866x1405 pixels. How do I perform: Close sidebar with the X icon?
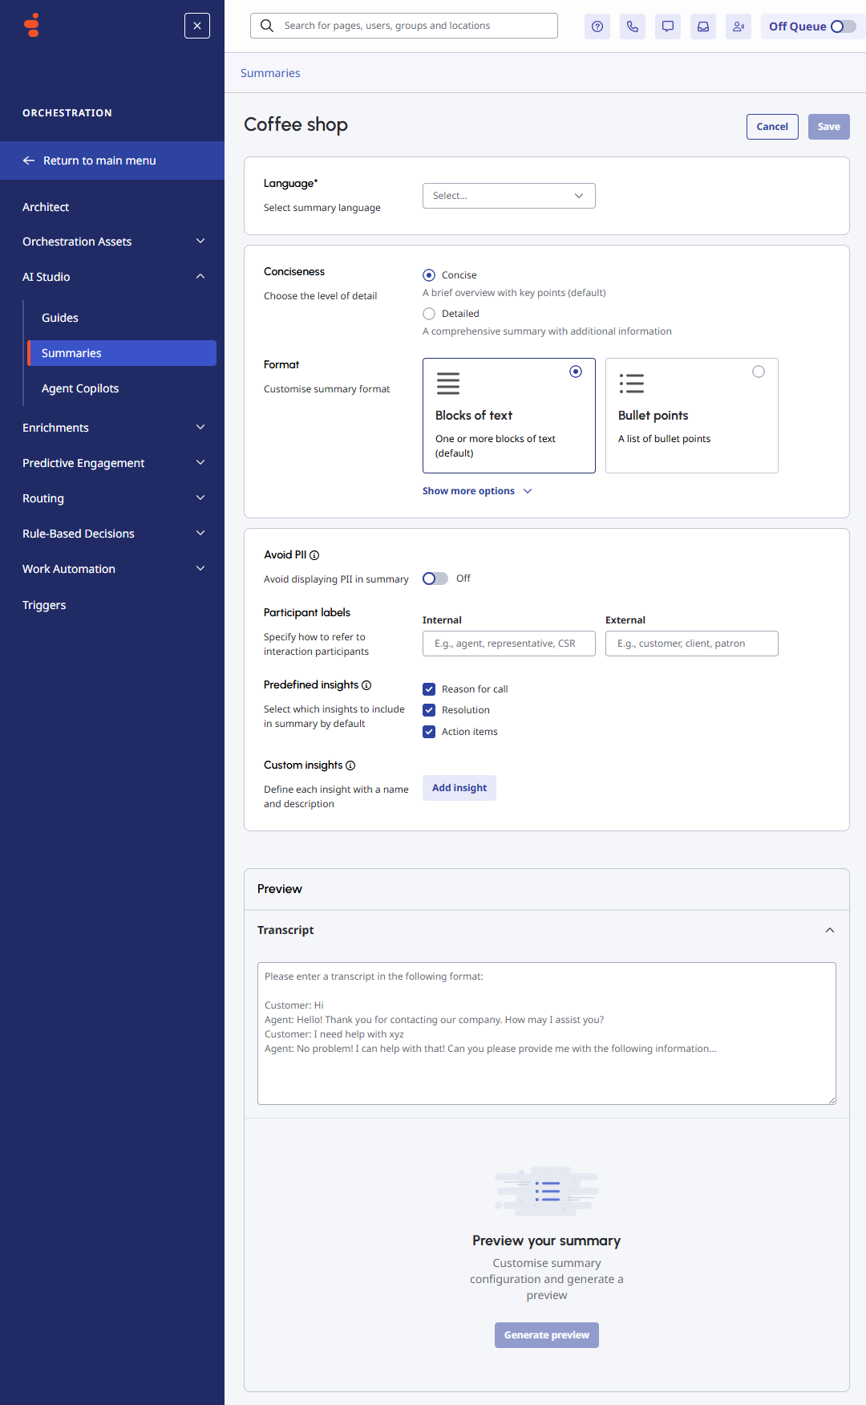[197, 26]
